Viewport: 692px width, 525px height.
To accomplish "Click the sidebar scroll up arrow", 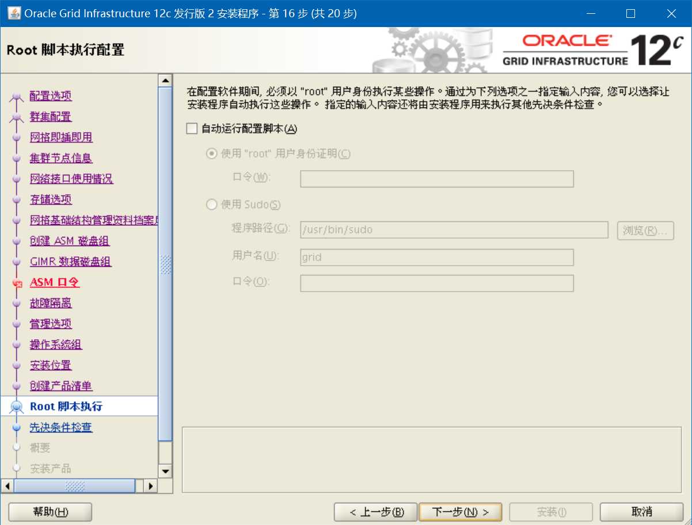I will coord(166,81).
